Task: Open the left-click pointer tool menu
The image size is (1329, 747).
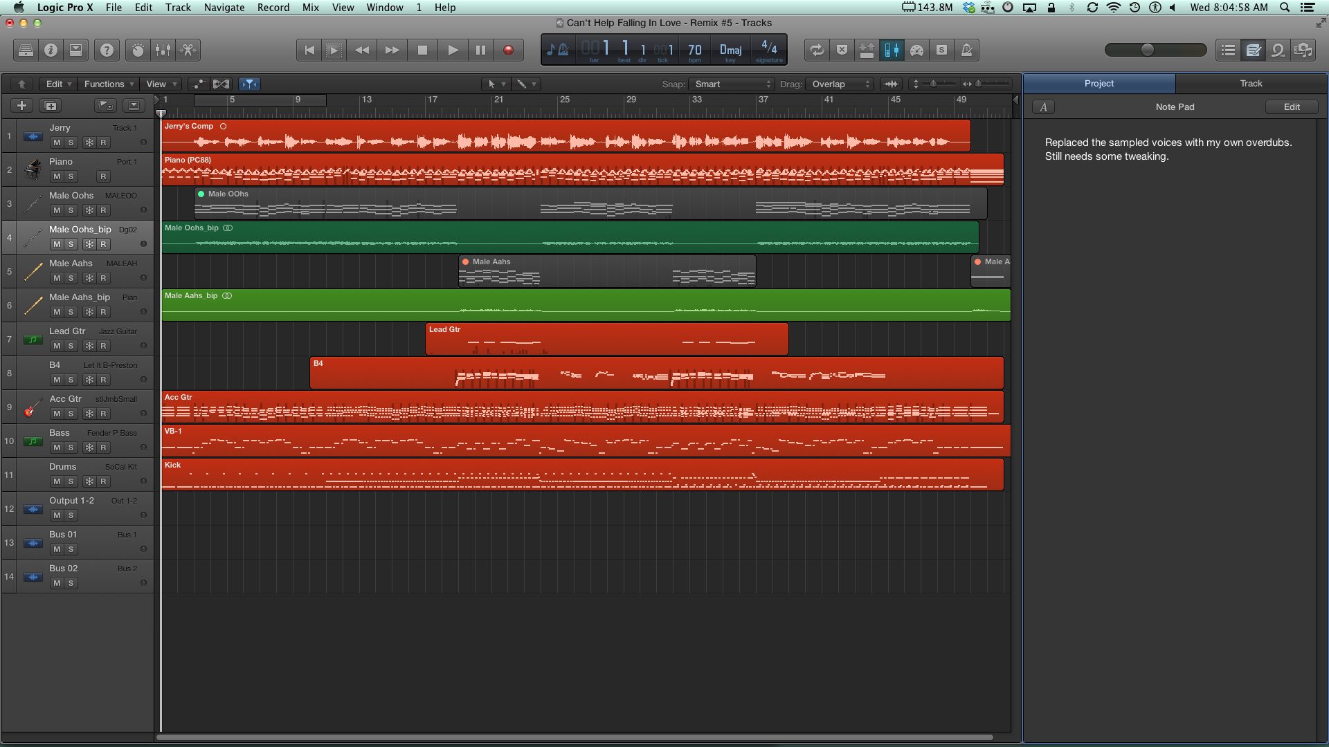Action: click(496, 84)
